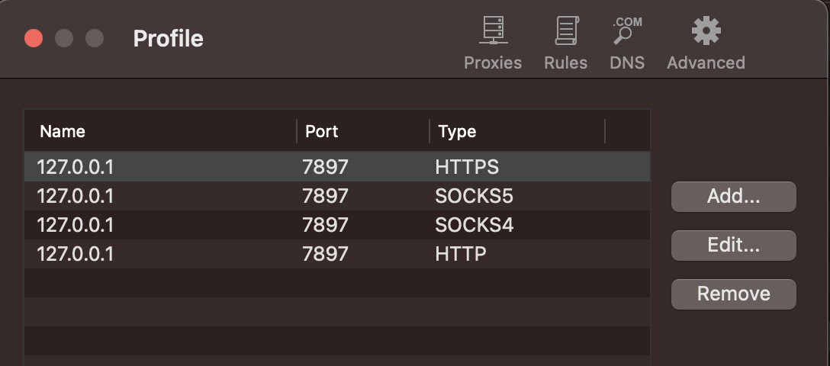
Task: Select the 127.0.0.1 entry in the SOCKS5 row
Action: (76, 196)
